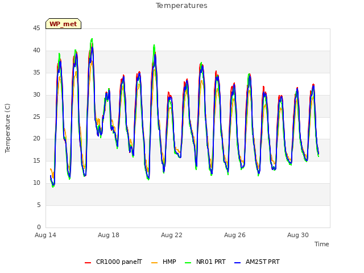Click the Time axis label
Screen dimensions: 364x273
coord(322,244)
